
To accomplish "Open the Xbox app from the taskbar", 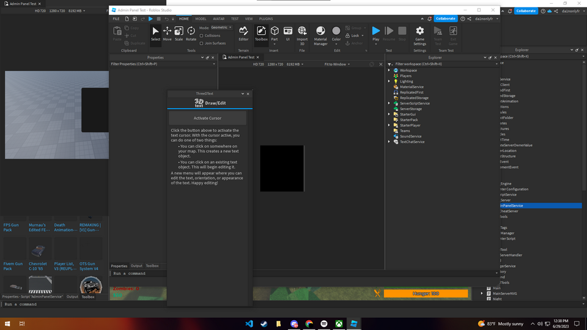I will tap(339, 324).
